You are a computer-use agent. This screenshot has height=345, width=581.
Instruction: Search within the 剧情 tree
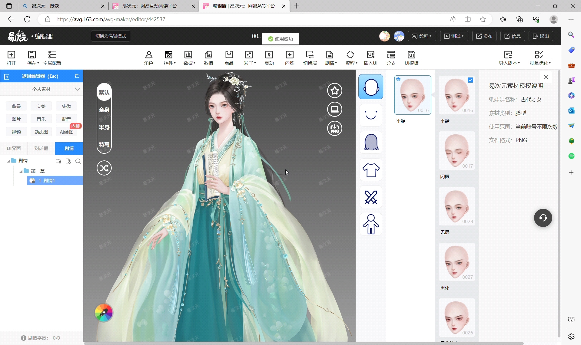(78, 161)
